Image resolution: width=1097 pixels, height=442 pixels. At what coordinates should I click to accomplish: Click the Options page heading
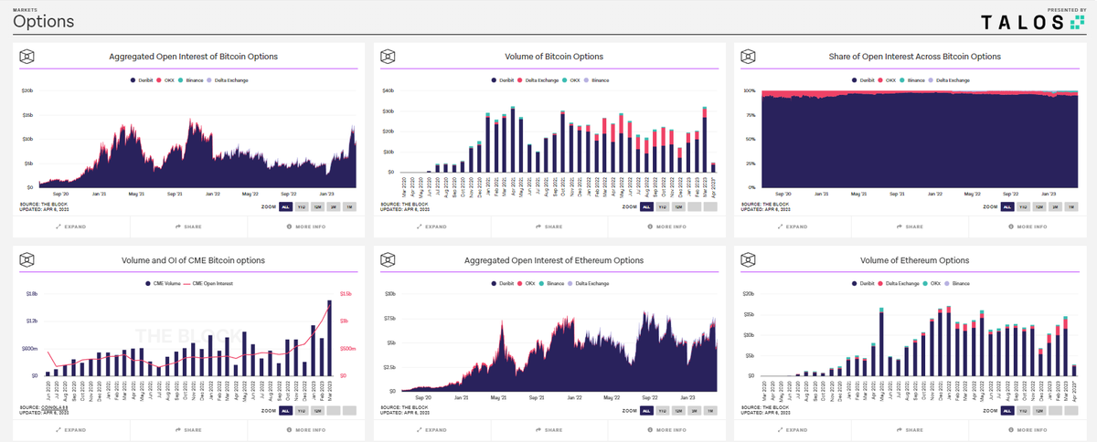(x=44, y=21)
